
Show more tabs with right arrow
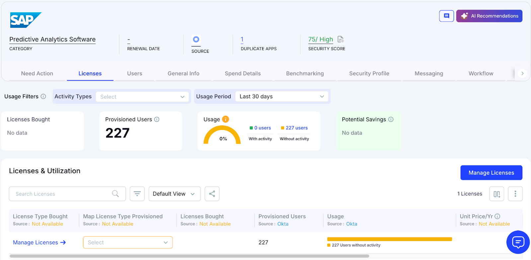tap(522, 74)
